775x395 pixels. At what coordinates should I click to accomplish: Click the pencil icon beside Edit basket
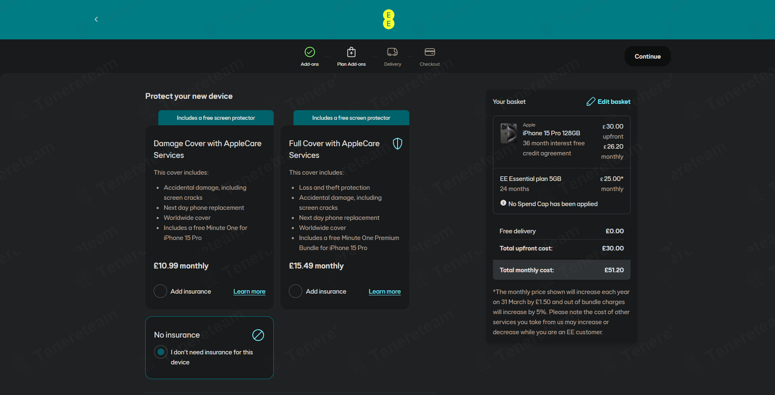[x=591, y=102]
